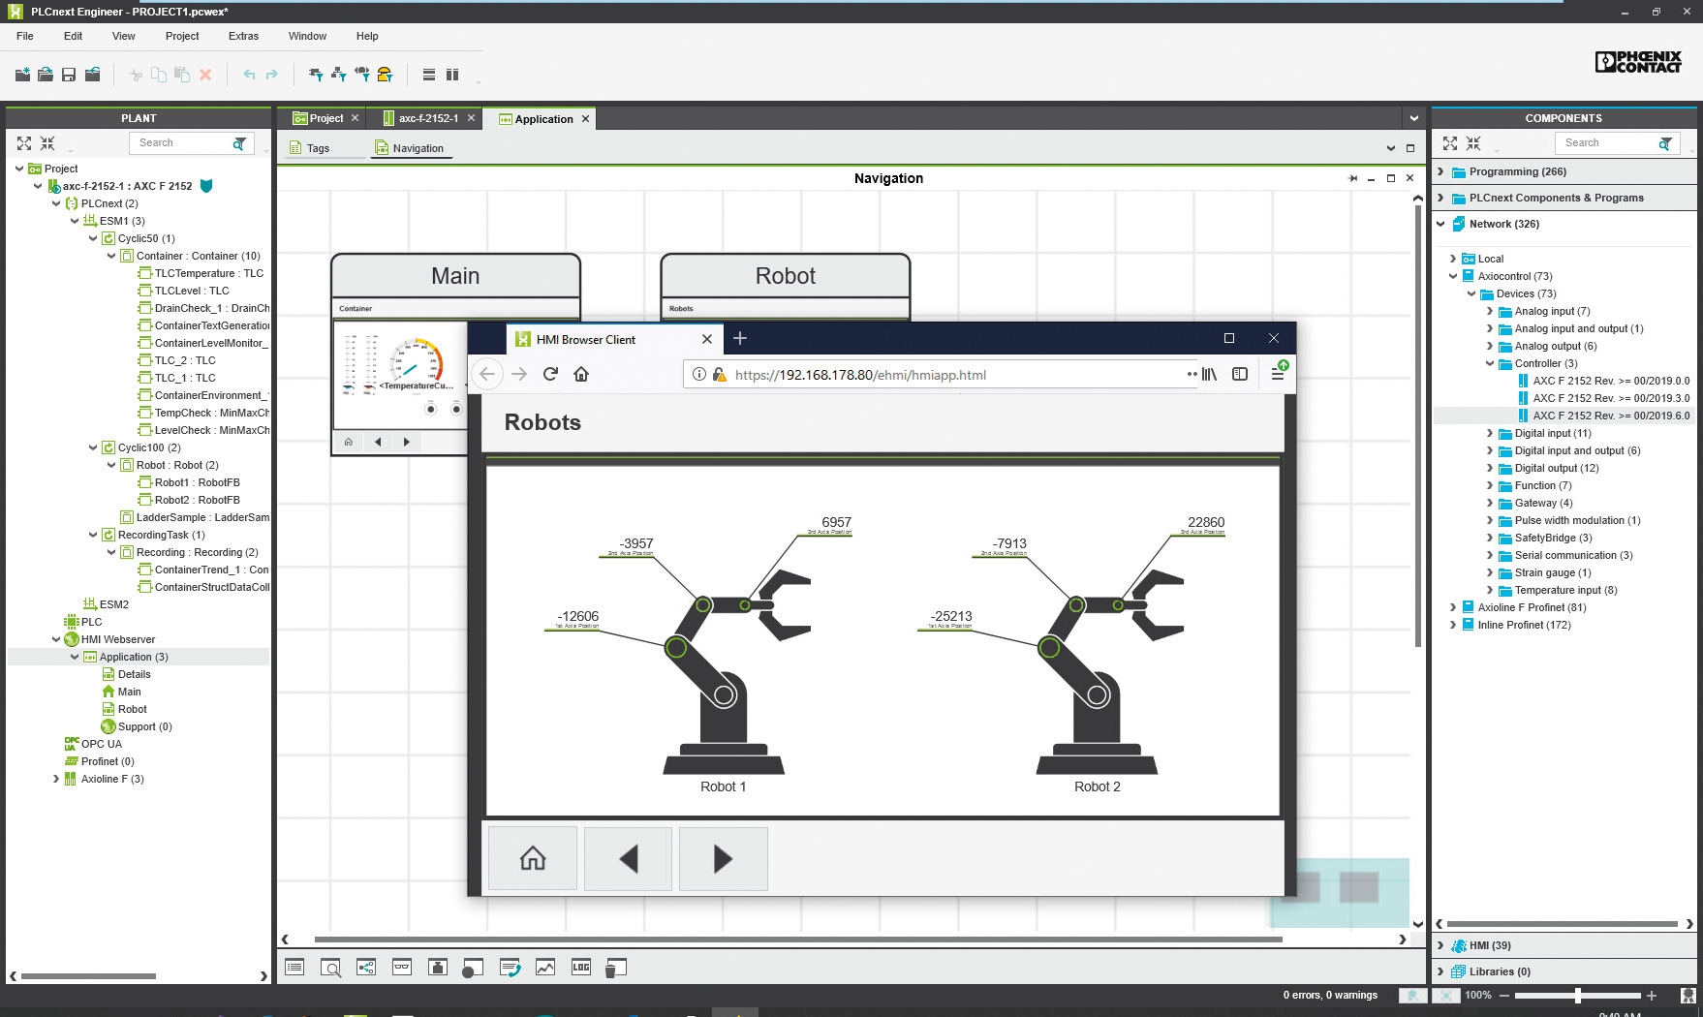Click the HMI Home navigation button
Screen dimensions: 1703x1017
533,858
